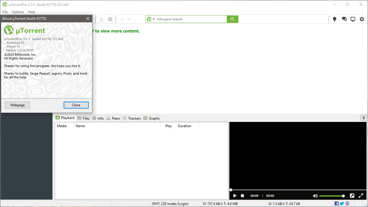Collapse detail pane with double-chevron button
The image size is (368, 207).
[363, 118]
